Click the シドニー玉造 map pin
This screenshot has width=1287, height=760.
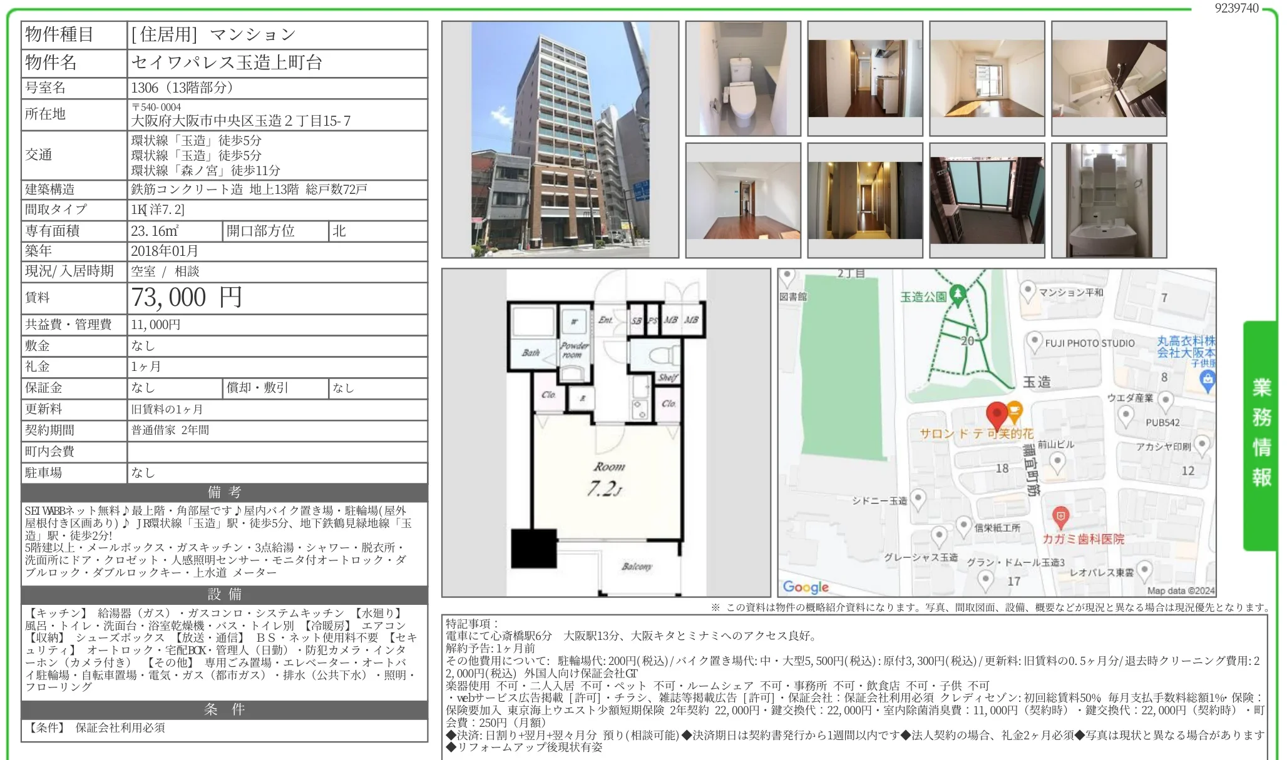[918, 499]
